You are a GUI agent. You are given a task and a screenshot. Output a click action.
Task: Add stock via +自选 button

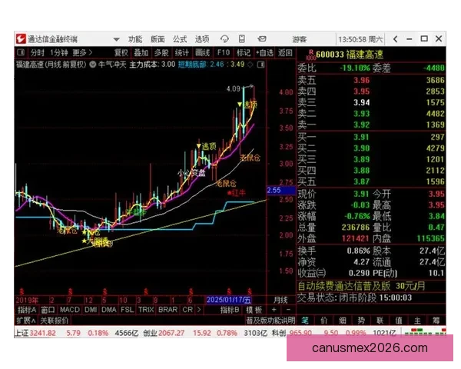pos(264,53)
